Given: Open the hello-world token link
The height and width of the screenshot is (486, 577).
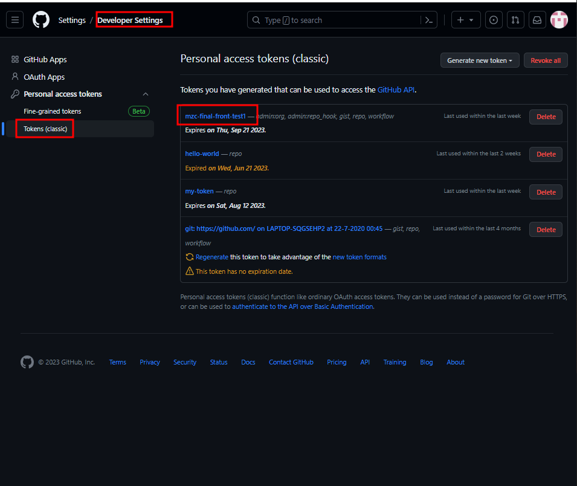Looking at the screenshot, I should (202, 154).
